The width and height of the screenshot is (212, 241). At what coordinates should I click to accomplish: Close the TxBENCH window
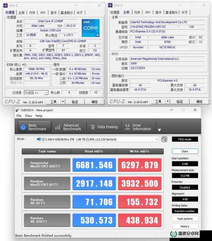(x=195, y=110)
